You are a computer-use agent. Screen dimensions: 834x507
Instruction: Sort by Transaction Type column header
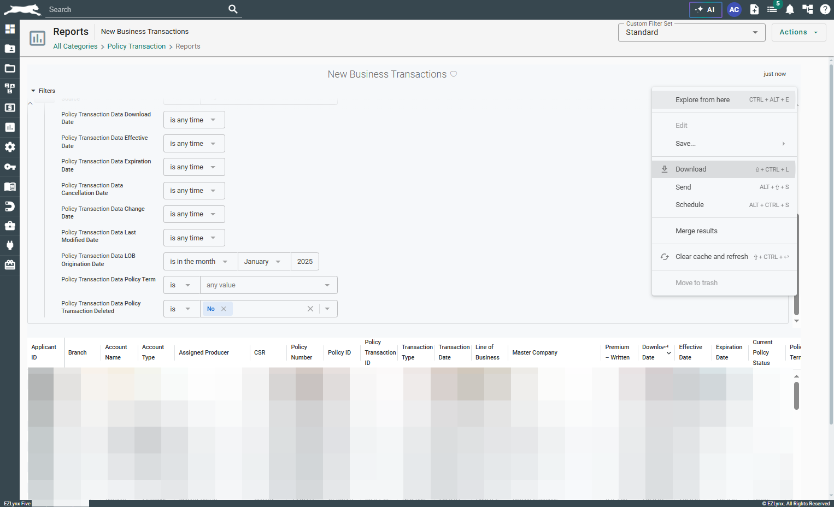(x=417, y=352)
